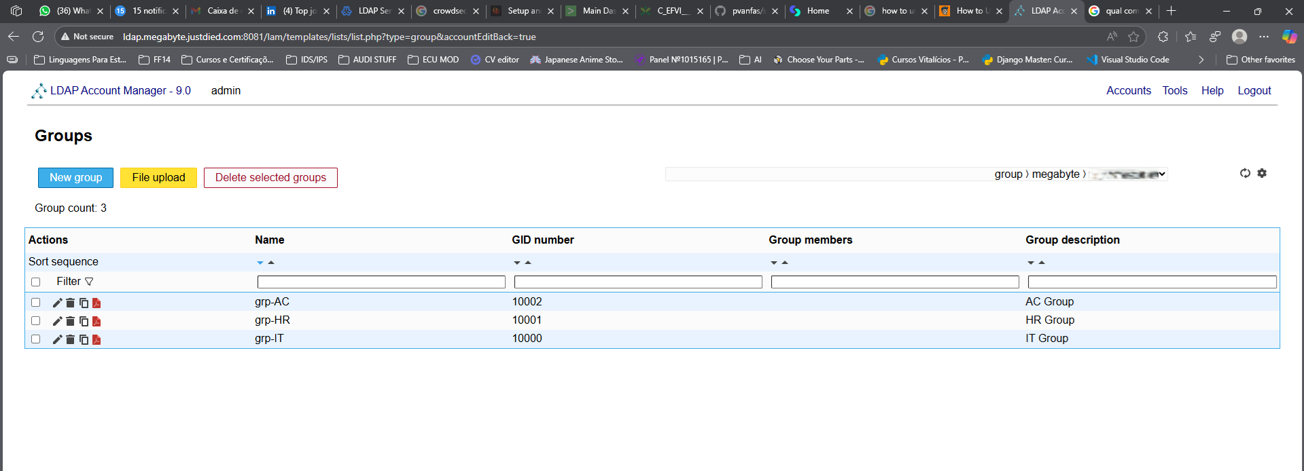Click the browser Refresh button
The width and height of the screenshot is (1304, 471).
(x=38, y=37)
